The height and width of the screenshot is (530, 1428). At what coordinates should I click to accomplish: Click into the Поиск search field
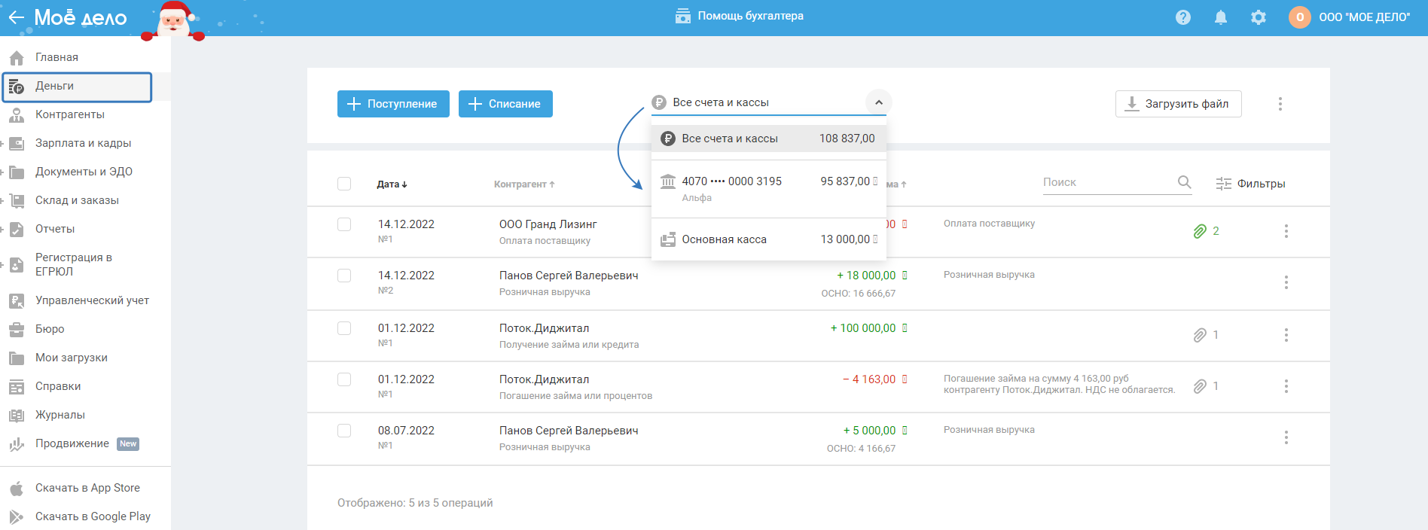(x=1106, y=182)
